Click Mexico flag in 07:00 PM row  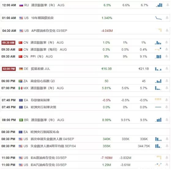pyautogui.click(x=20, y=88)
